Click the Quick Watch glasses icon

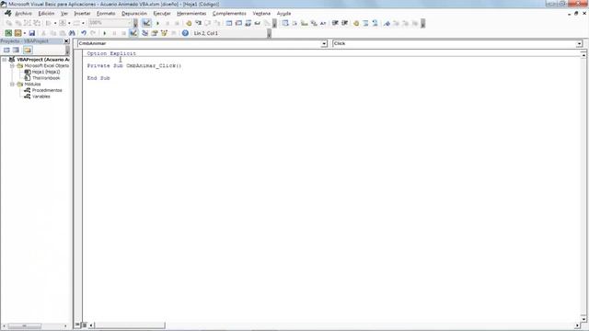pyautogui.click(x=258, y=23)
